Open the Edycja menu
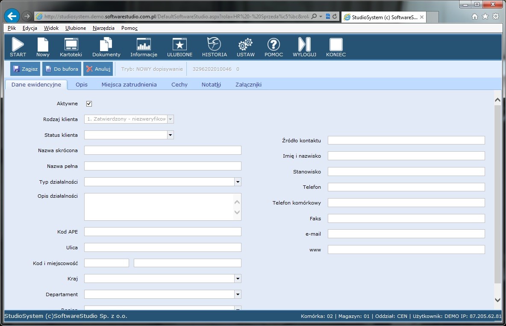The width and height of the screenshot is (506, 326). (29, 28)
